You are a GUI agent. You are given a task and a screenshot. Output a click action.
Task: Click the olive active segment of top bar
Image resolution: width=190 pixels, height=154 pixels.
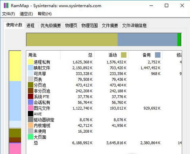click(72, 40)
